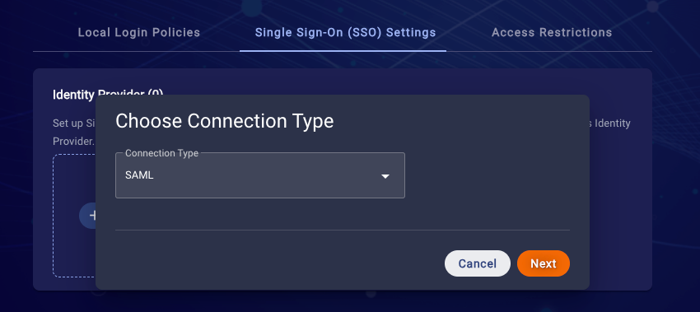Cancel the connection type dialog
The width and height of the screenshot is (700, 312).
pos(477,263)
